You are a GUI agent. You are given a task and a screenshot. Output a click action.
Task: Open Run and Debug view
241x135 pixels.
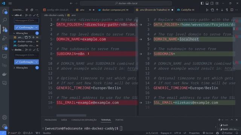click(x=5, y=38)
